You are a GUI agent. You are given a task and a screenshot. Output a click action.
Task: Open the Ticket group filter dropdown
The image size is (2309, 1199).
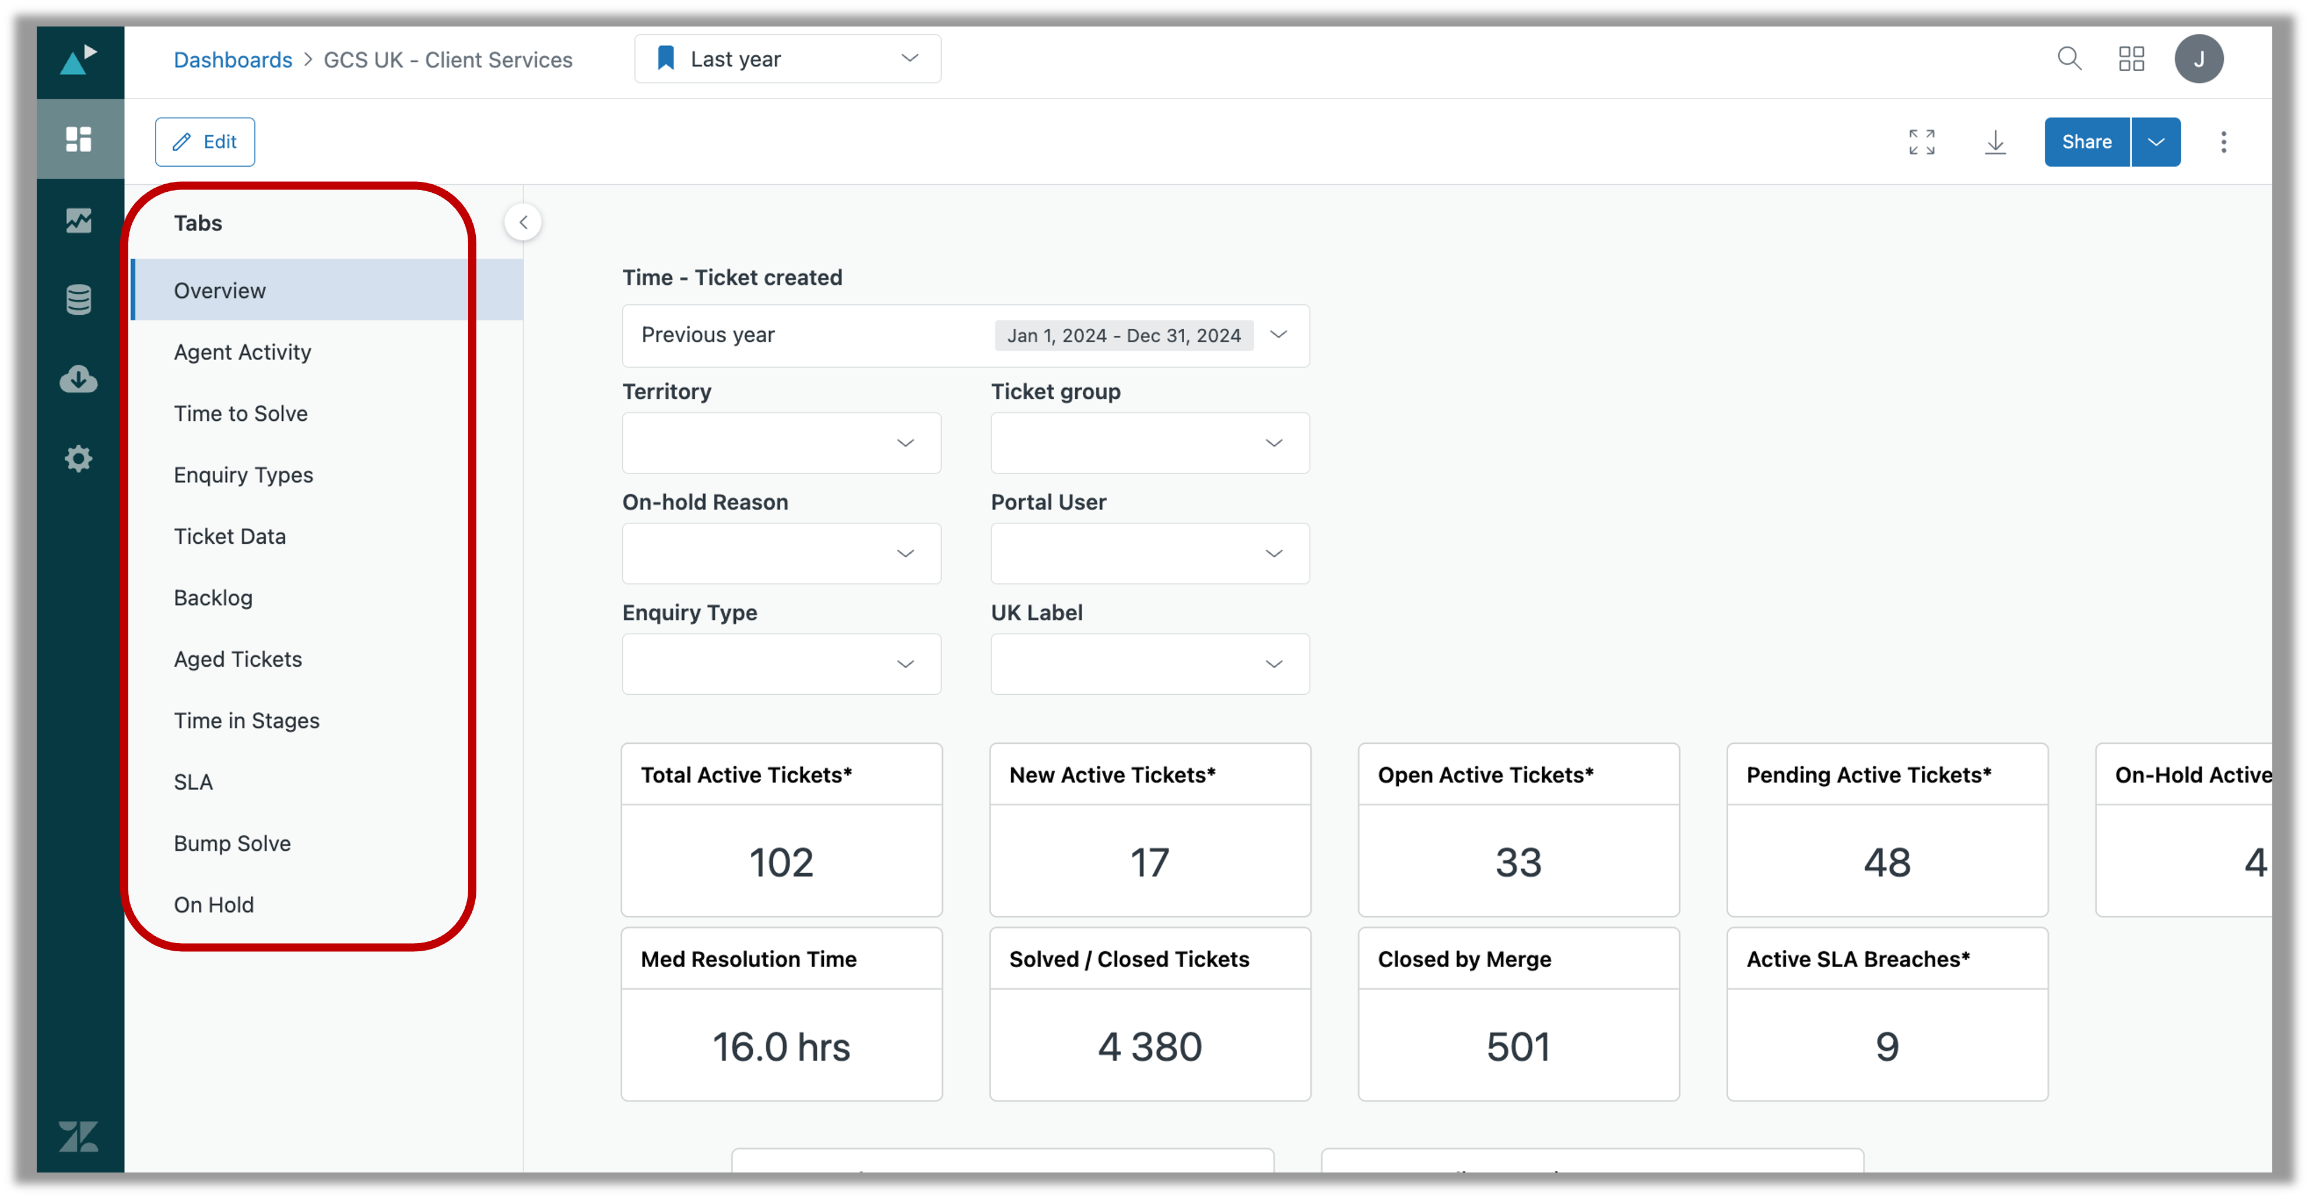tap(1149, 442)
